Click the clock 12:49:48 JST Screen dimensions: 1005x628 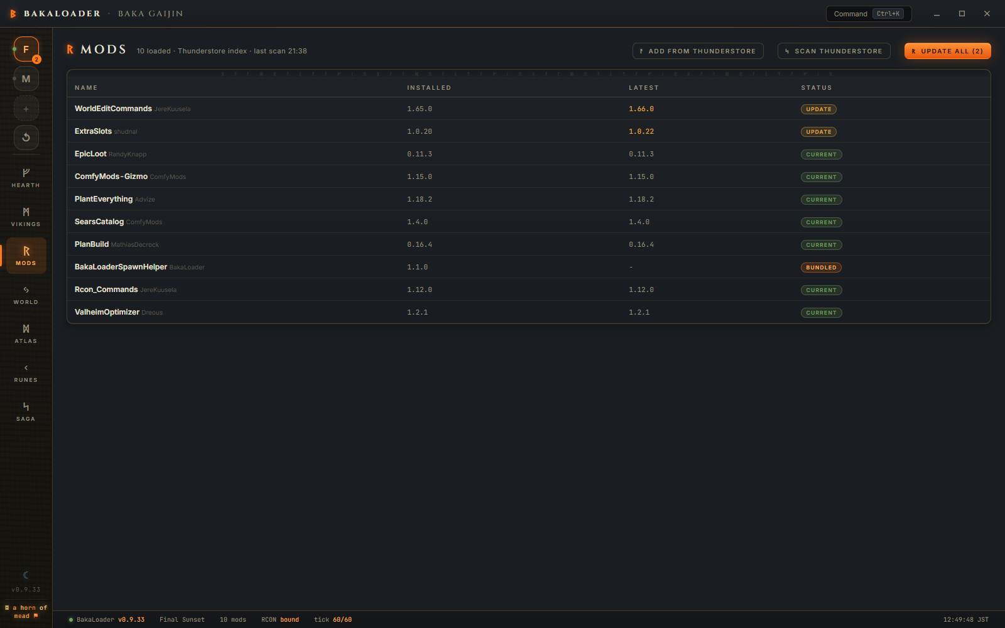click(x=966, y=620)
